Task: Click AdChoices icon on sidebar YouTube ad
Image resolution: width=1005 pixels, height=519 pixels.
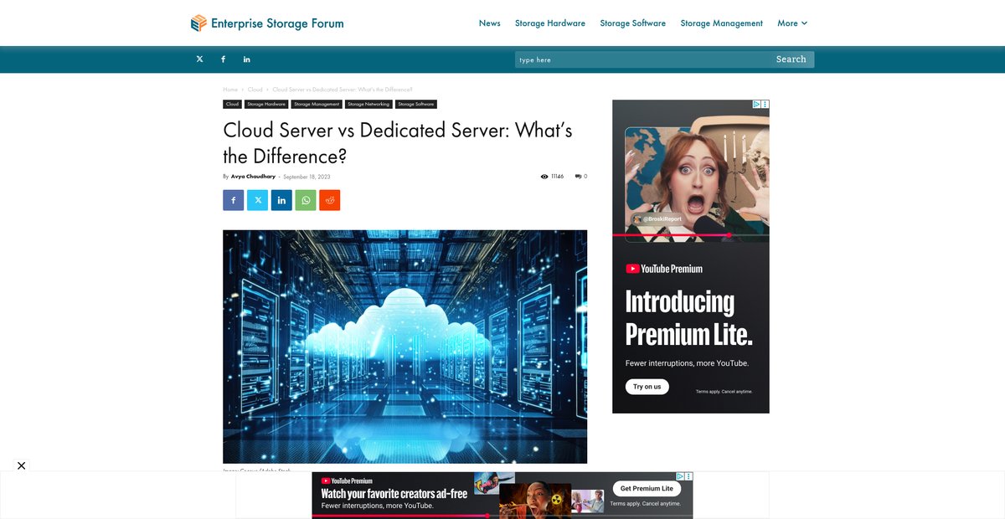Action: (x=756, y=105)
